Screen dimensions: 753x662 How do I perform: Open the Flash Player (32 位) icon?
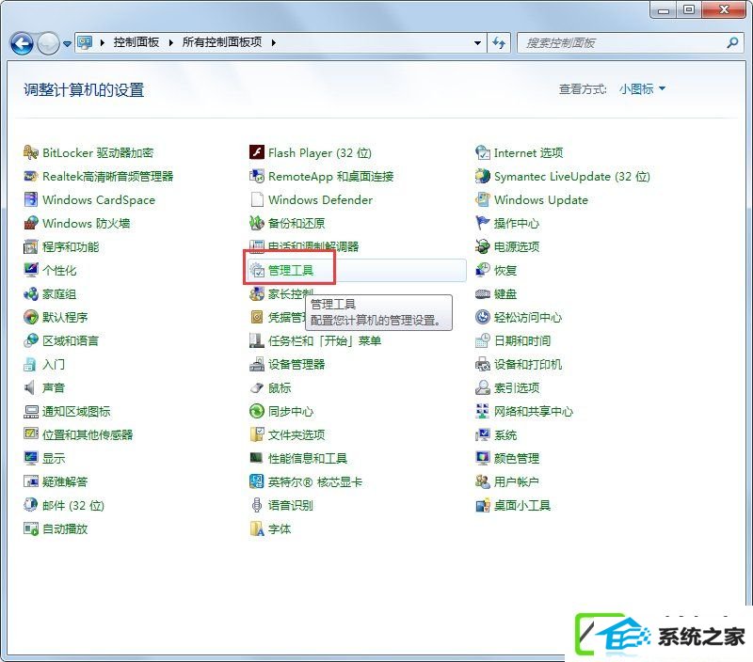[257, 152]
